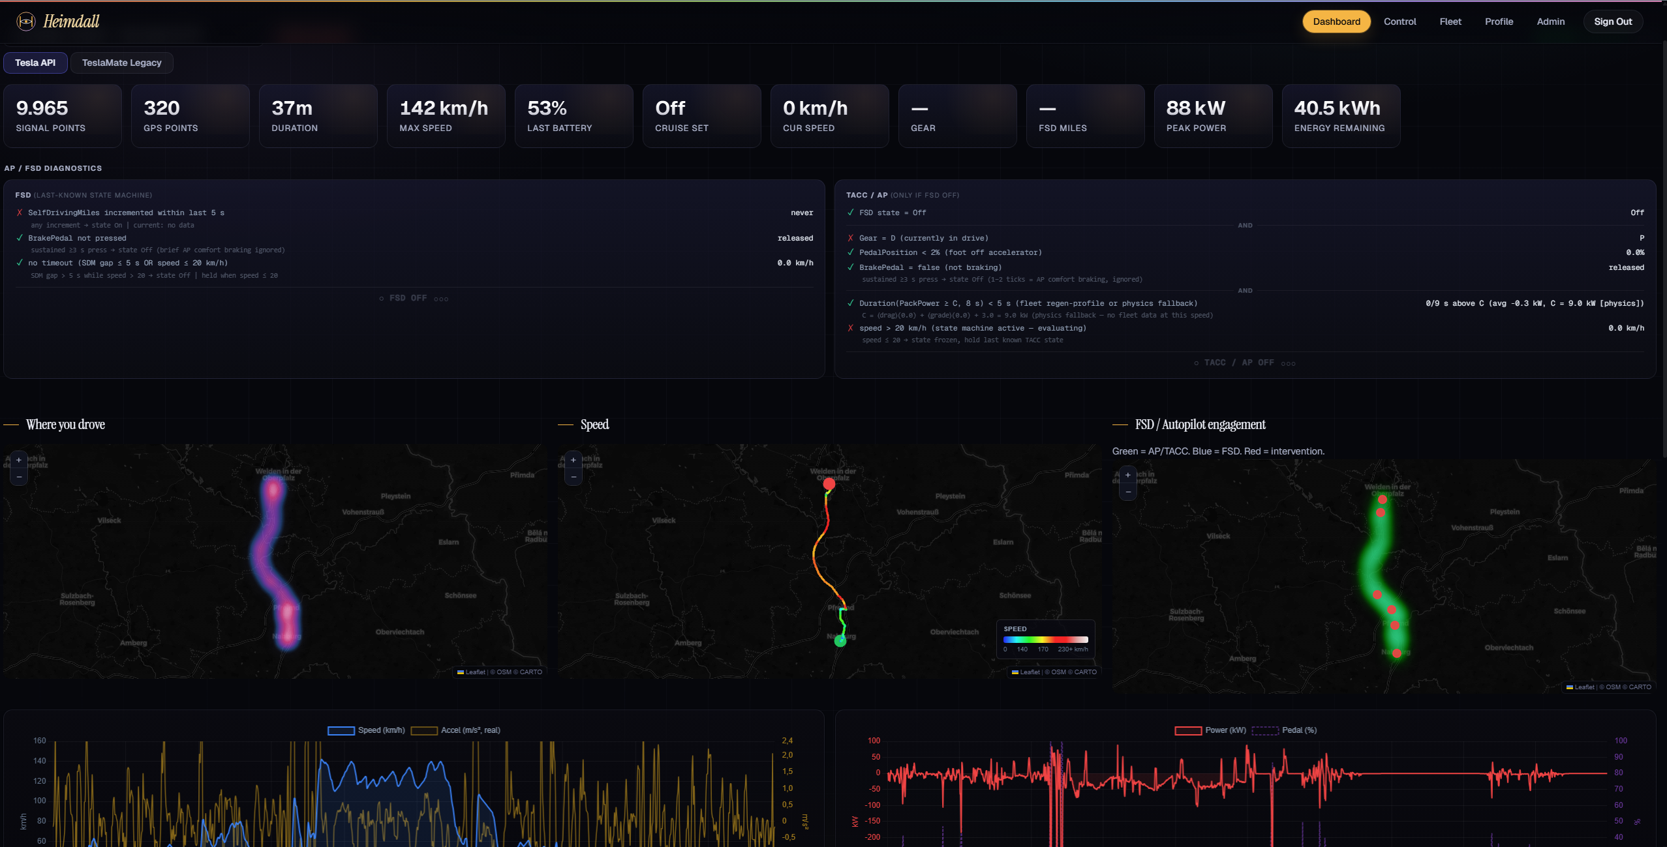Viewport: 1667px width, 847px height.
Task: Click the Sign Out button
Action: [x=1613, y=22]
